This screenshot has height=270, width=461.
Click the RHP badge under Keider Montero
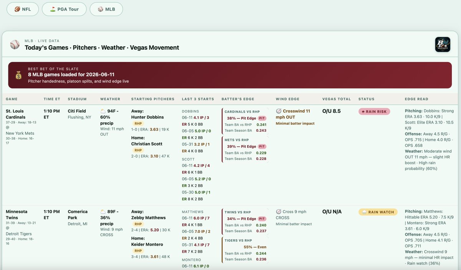click(138, 251)
